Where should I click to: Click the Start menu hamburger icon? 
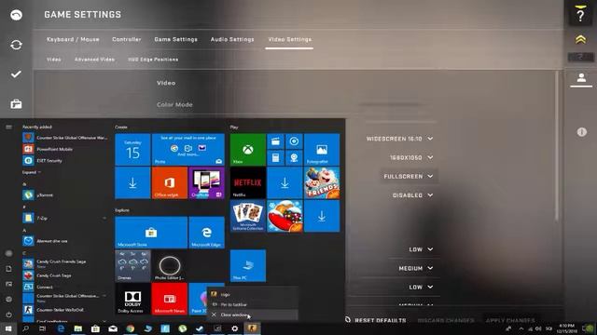8,127
